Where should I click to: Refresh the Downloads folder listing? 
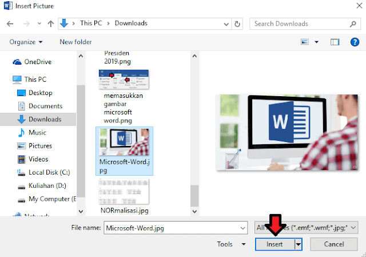pos(237,24)
